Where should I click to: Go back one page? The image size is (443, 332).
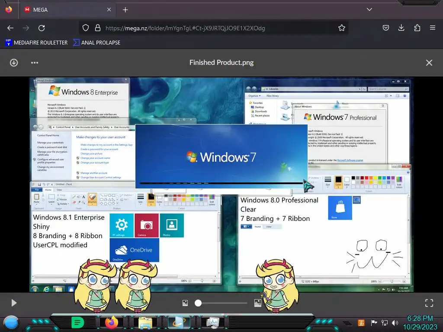(10, 28)
